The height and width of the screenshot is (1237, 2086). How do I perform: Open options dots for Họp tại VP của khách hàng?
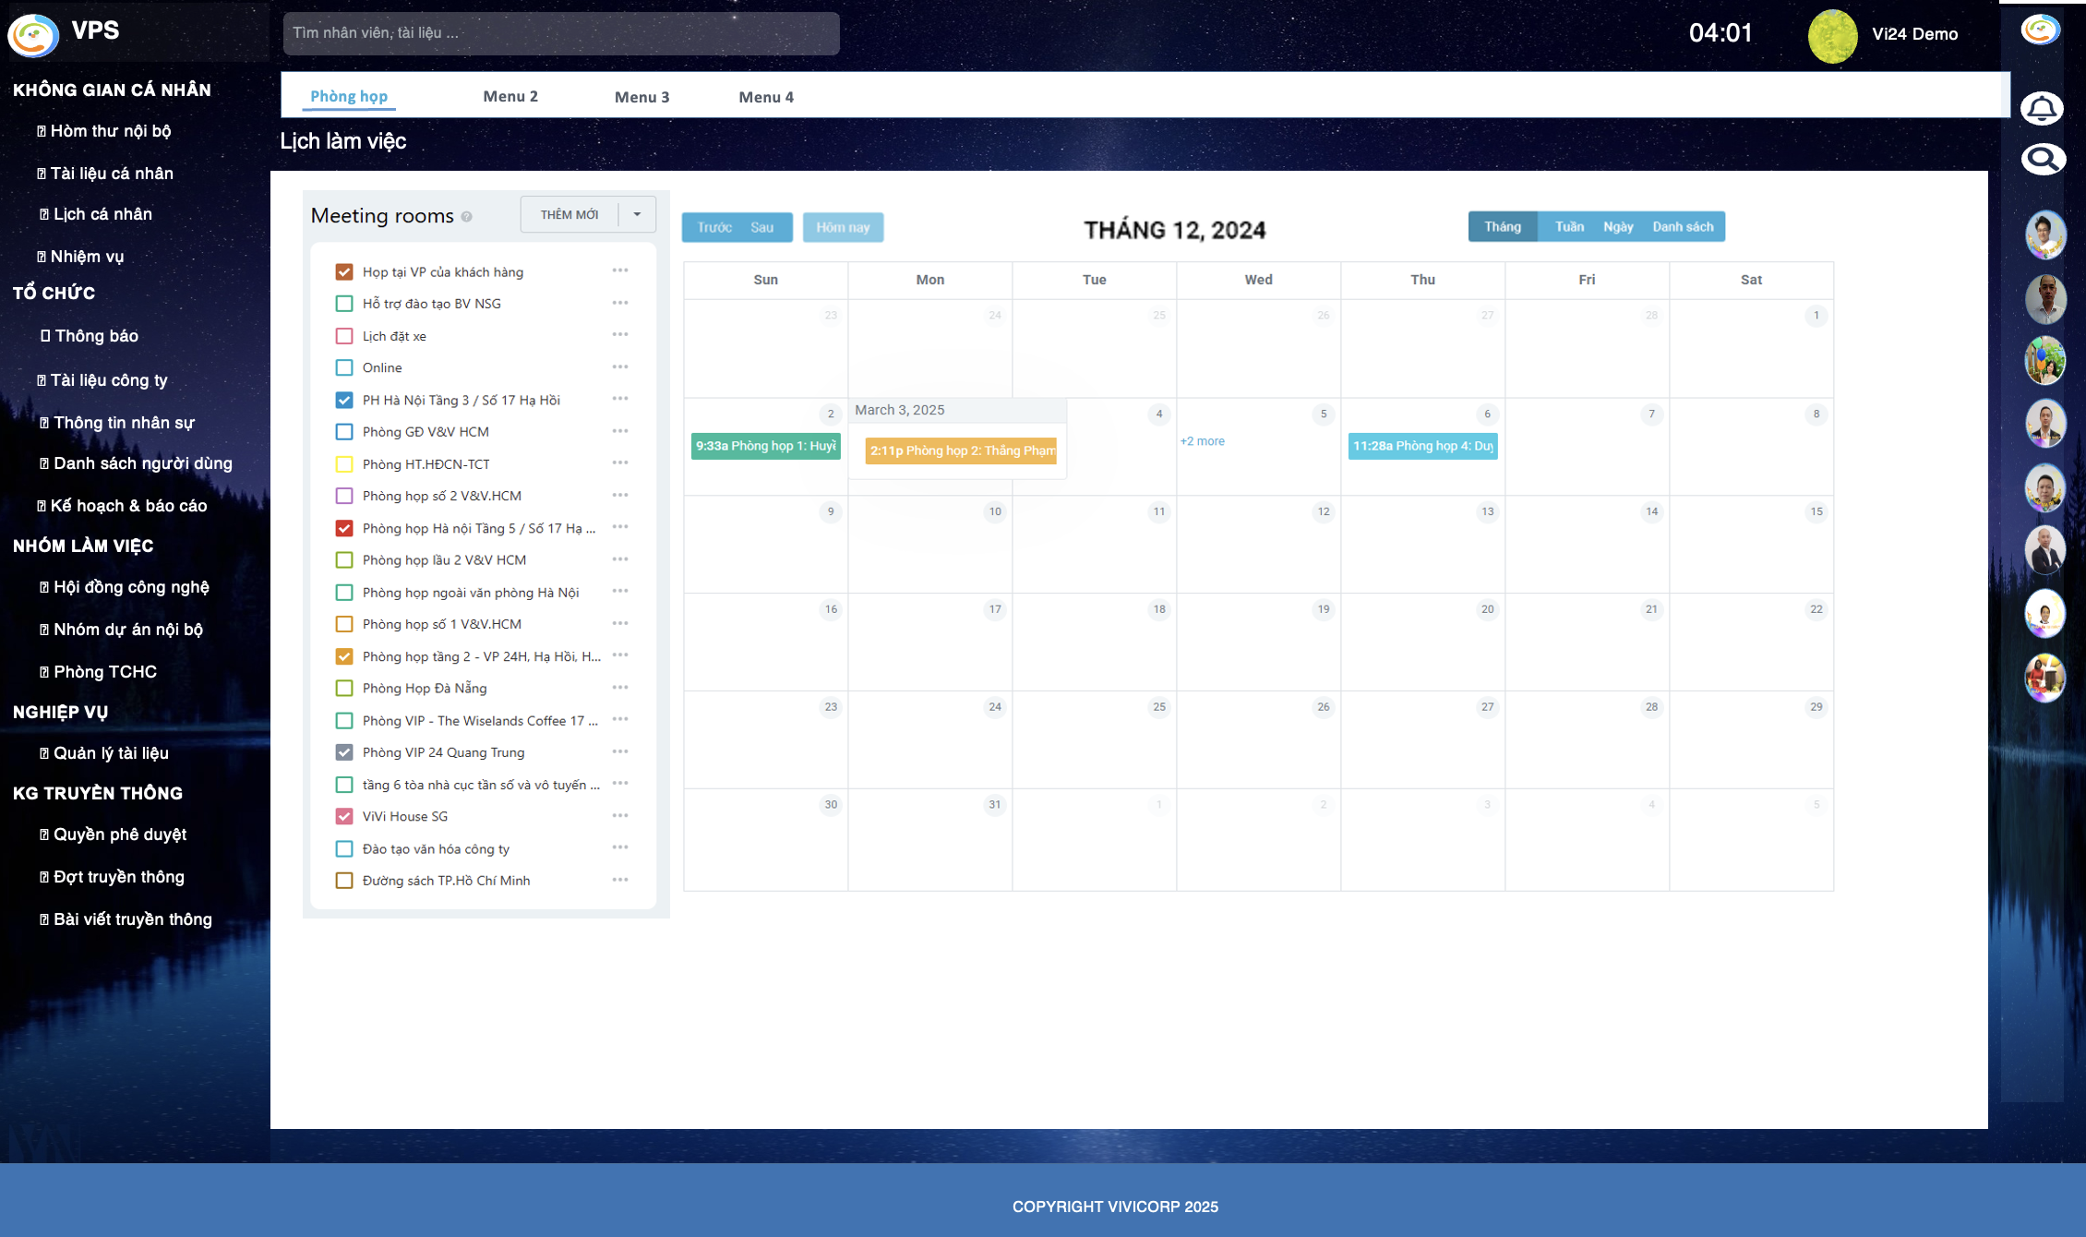coord(620,270)
